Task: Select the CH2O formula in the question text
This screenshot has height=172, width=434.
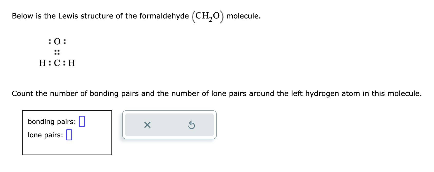Action: coord(207,16)
